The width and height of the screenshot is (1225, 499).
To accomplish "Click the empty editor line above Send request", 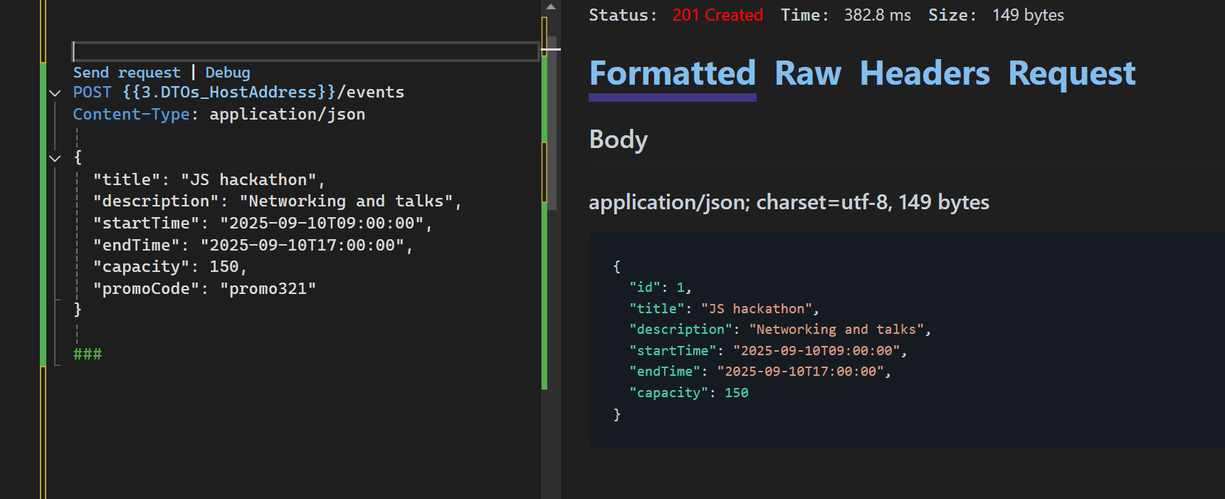I will pos(305,51).
